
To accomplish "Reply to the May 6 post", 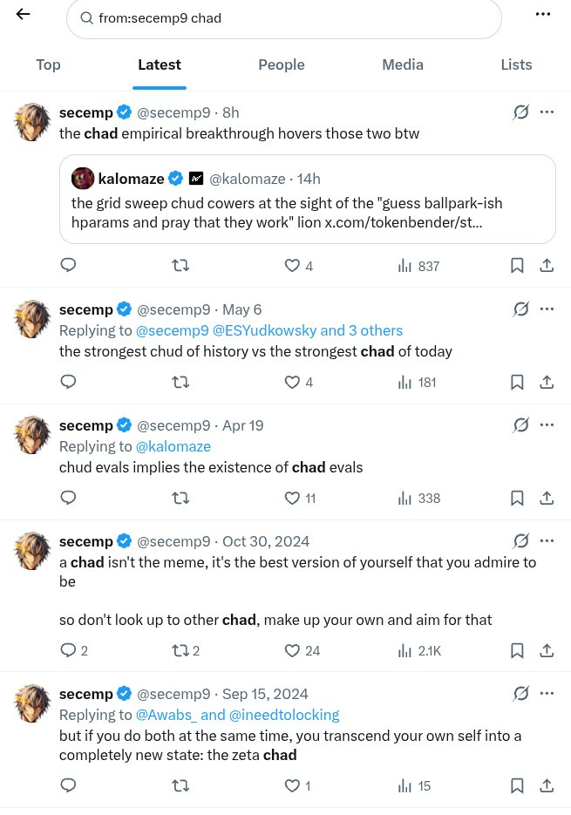I will tap(68, 382).
